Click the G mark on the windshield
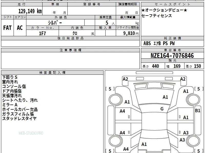205x153 pixels. tap(162, 109)
